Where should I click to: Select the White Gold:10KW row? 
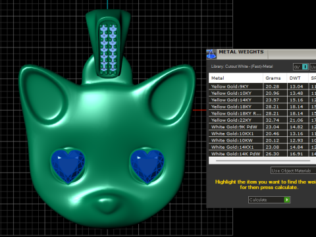tap(262, 140)
